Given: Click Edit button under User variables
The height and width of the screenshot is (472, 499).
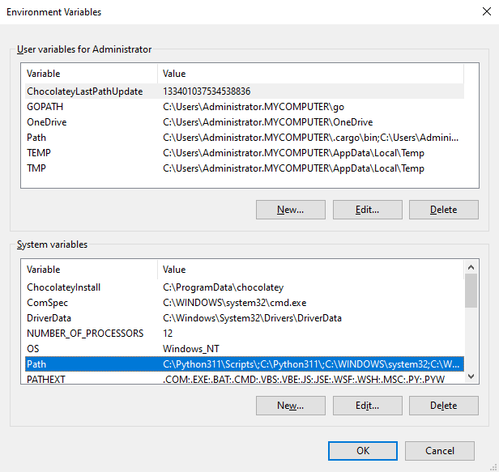Looking at the screenshot, I should click(367, 210).
